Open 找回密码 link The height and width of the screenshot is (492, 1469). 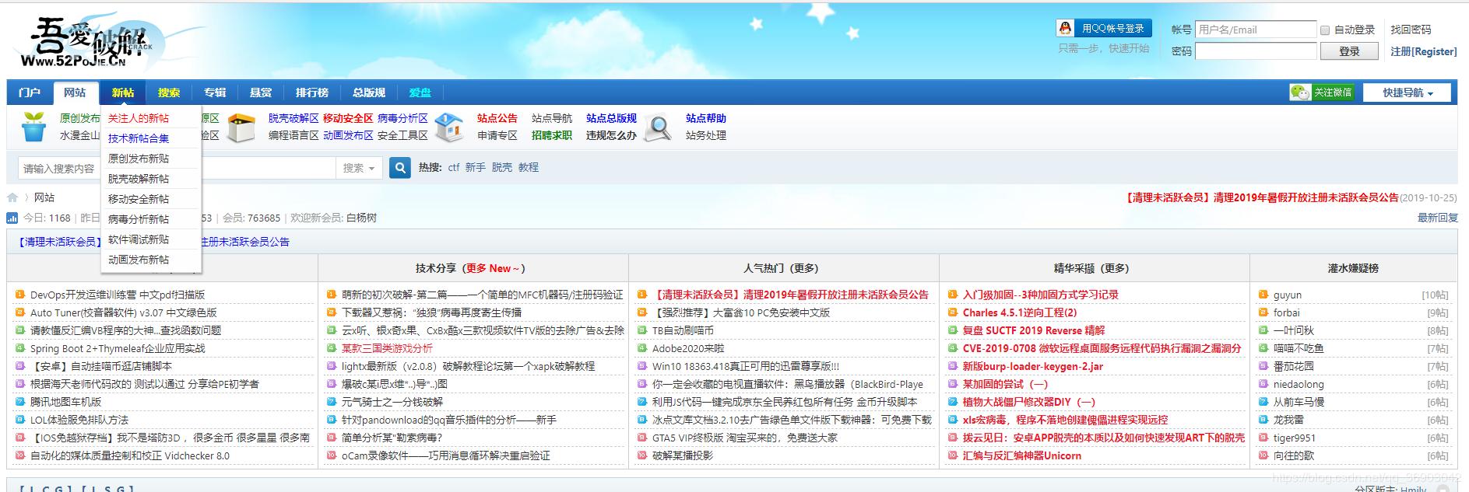point(1411,30)
